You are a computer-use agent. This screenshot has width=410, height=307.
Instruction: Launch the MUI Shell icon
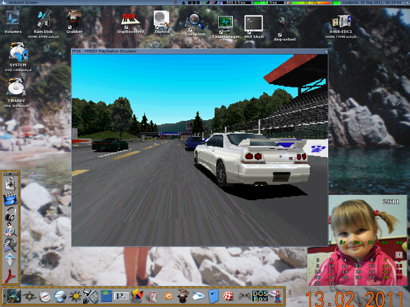(254, 24)
